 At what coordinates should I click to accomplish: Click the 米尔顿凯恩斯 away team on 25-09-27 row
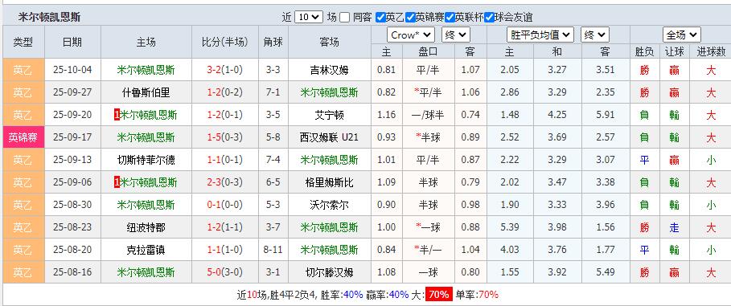[329, 92]
